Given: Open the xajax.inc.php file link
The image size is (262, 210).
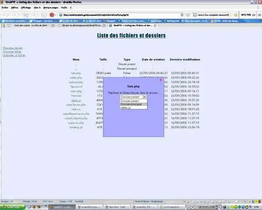Looking at the screenshot, I should point(76,123).
